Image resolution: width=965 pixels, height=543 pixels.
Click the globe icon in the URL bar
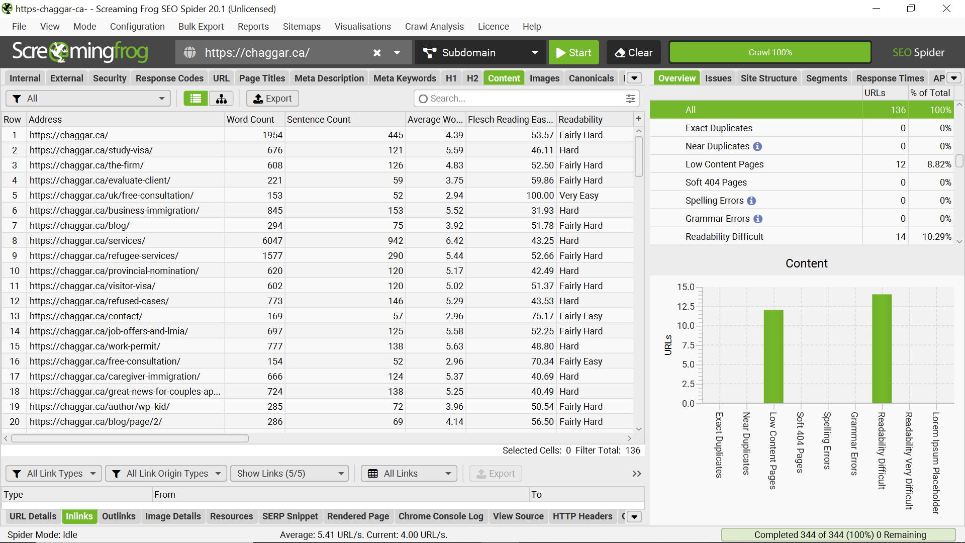tap(190, 53)
